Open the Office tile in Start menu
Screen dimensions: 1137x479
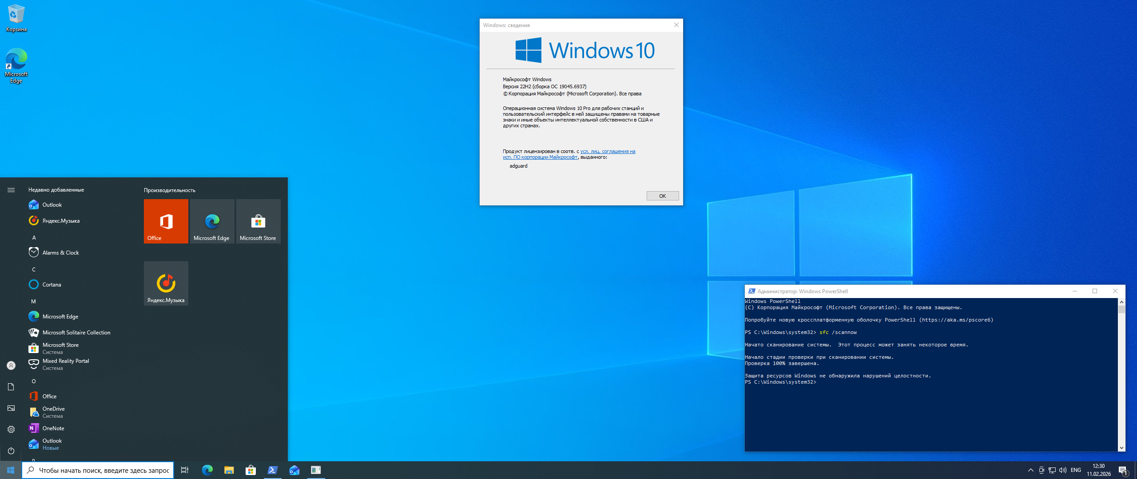pyautogui.click(x=166, y=221)
